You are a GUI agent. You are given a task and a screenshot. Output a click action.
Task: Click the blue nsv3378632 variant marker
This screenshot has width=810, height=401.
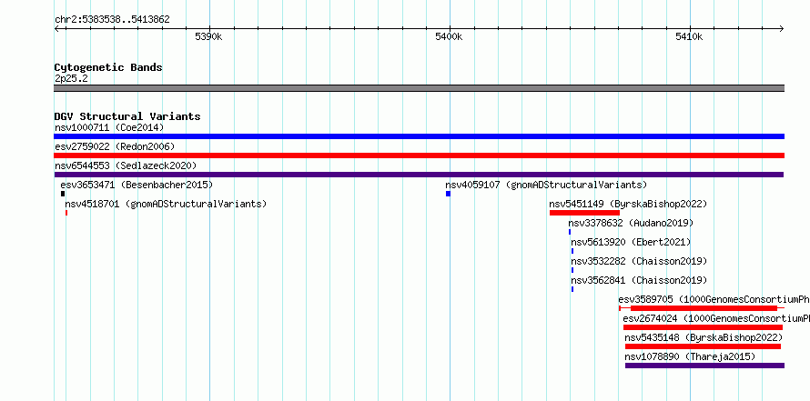pyautogui.click(x=570, y=232)
